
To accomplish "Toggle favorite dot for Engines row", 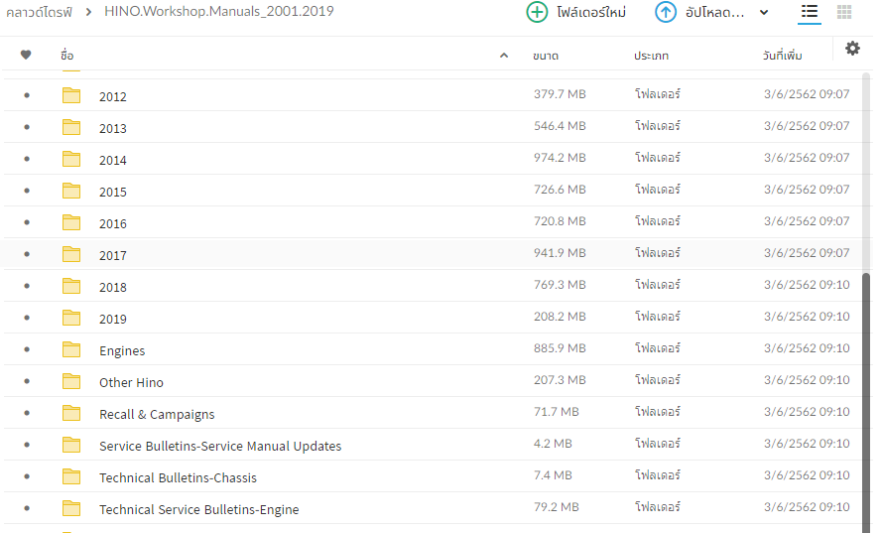I will click(27, 349).
